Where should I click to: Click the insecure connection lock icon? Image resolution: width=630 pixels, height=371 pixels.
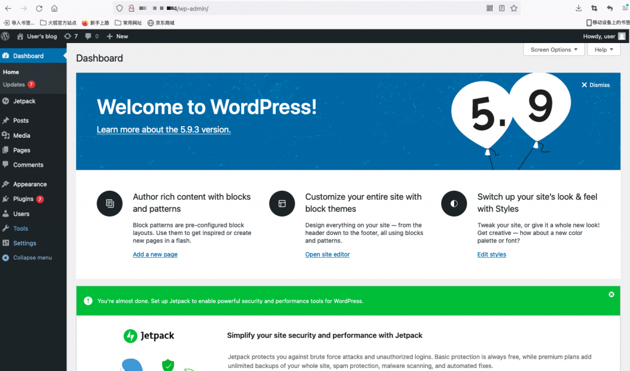pyautogui.click(x=132, y=8)
